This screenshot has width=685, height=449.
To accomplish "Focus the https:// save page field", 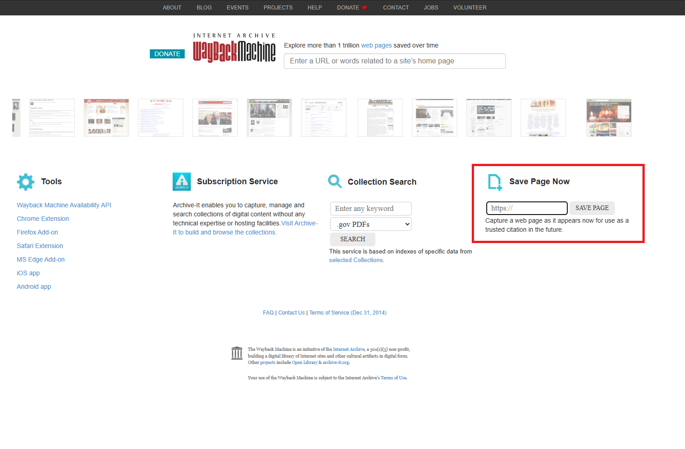I will click(x=527, y=208).
